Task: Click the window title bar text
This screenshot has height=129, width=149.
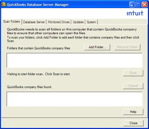Action: pos(38,5)
